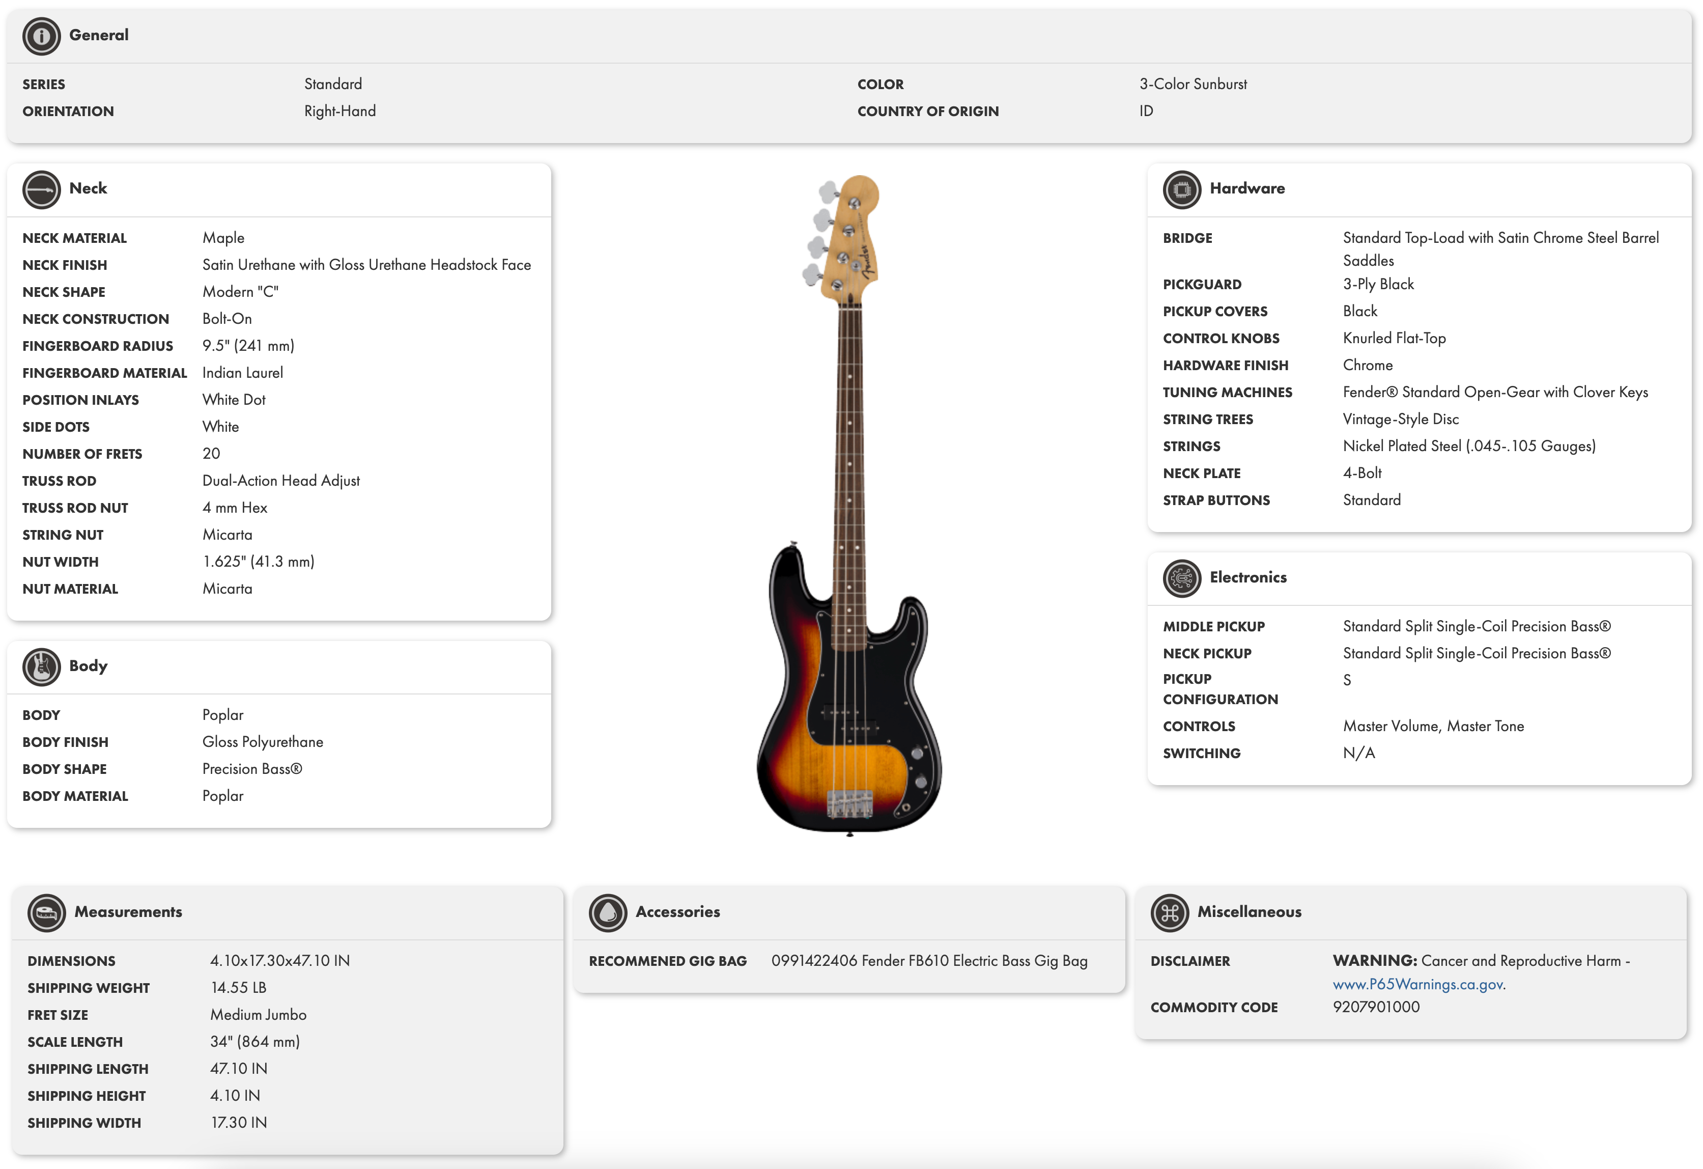
Task: Click the General info icon
Action: coord(41,36)
